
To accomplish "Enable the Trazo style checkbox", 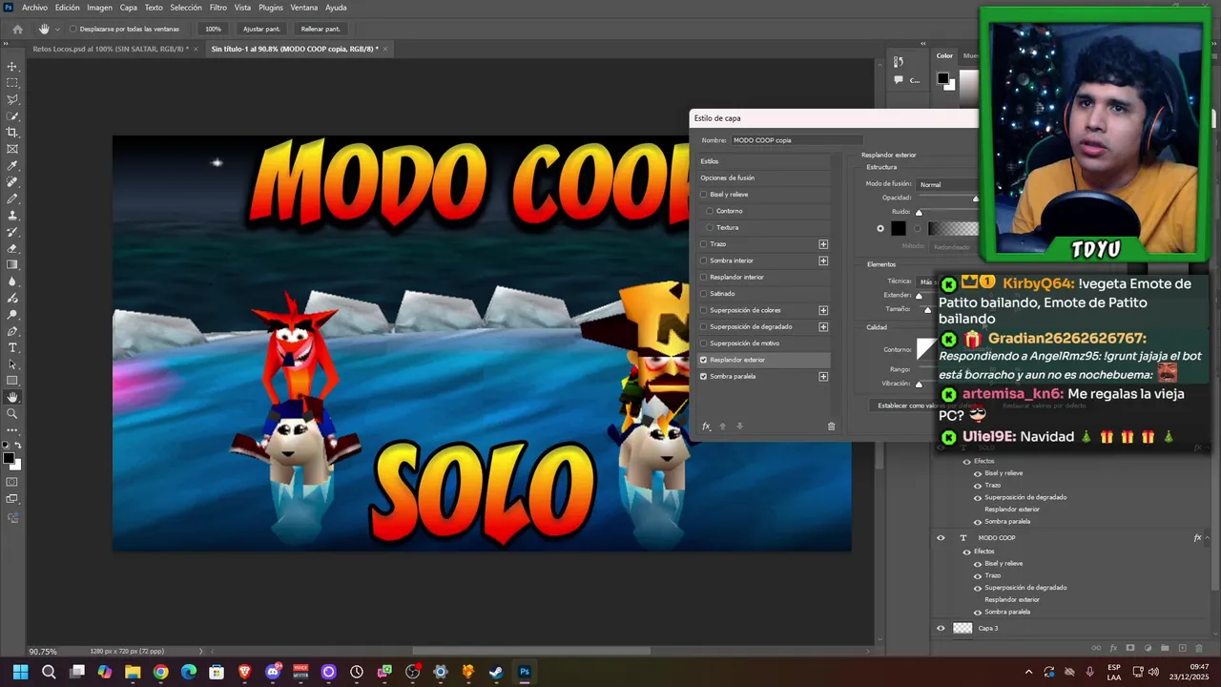I will point(704,244).
